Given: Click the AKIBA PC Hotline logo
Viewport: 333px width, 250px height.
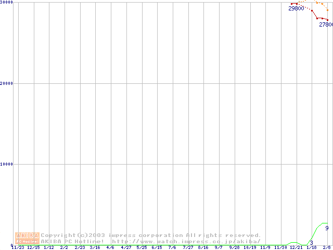Looking at the screenshot, I should pyautogui.click(x=28, y=238).
